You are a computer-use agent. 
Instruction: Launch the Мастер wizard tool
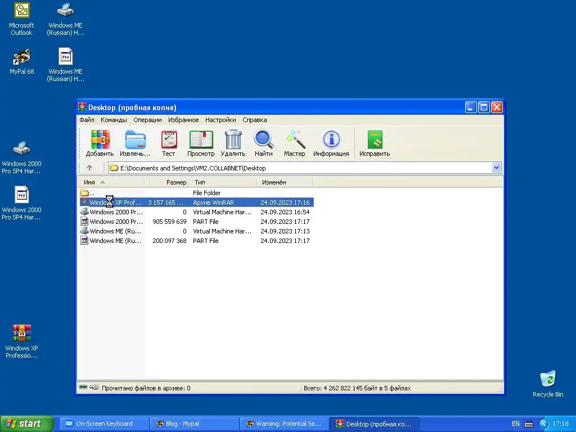coord(295,143)
